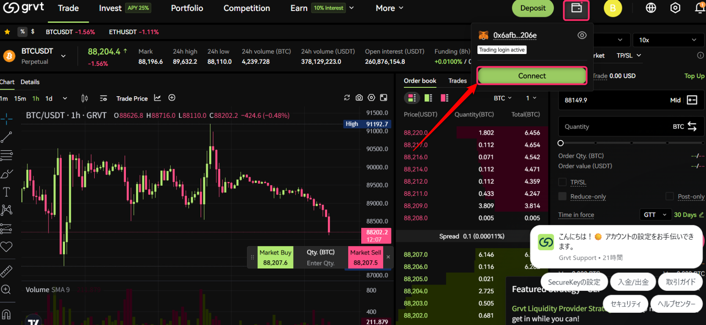The width and height of the screenshot is (706, 325).
Task: Enable the TP/SL checkbox
Action: [562, 182]
